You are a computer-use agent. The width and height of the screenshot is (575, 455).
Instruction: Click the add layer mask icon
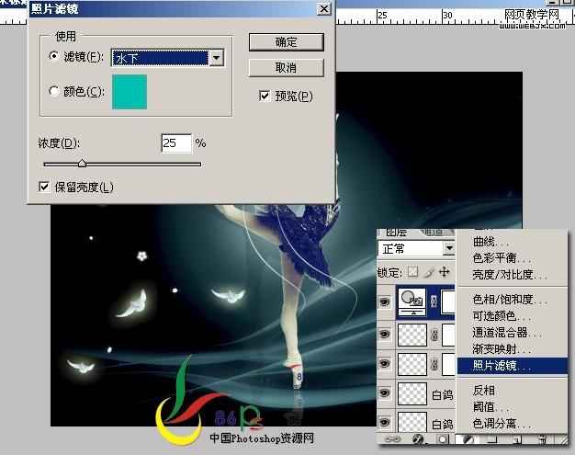click(x=442, y=438)
